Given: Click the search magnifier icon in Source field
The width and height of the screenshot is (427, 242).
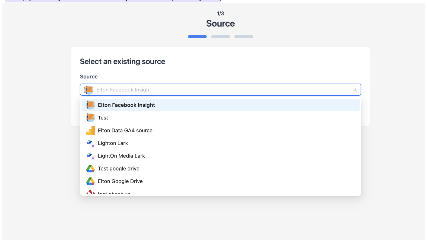Looking at the screenshot, I should click(x=355, y=90).
